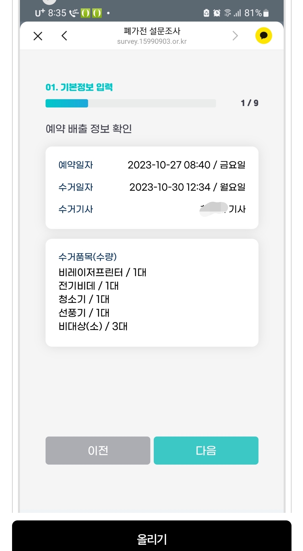Tap the 예약일자 reservation date row
Screen dimensions: 303x551
151,165
